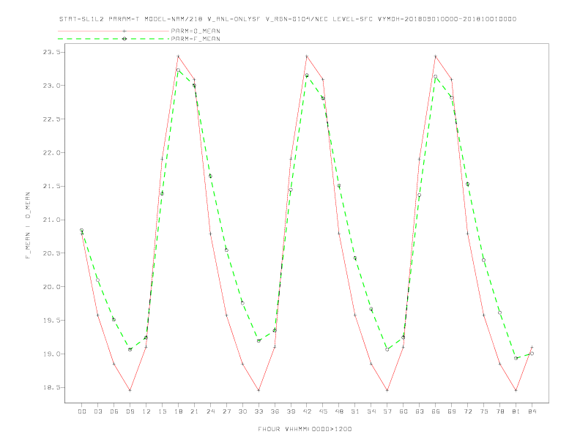Screen dimensions: 580x448
Task: Click the x-axis tick label 06
Action: point(114,411)
